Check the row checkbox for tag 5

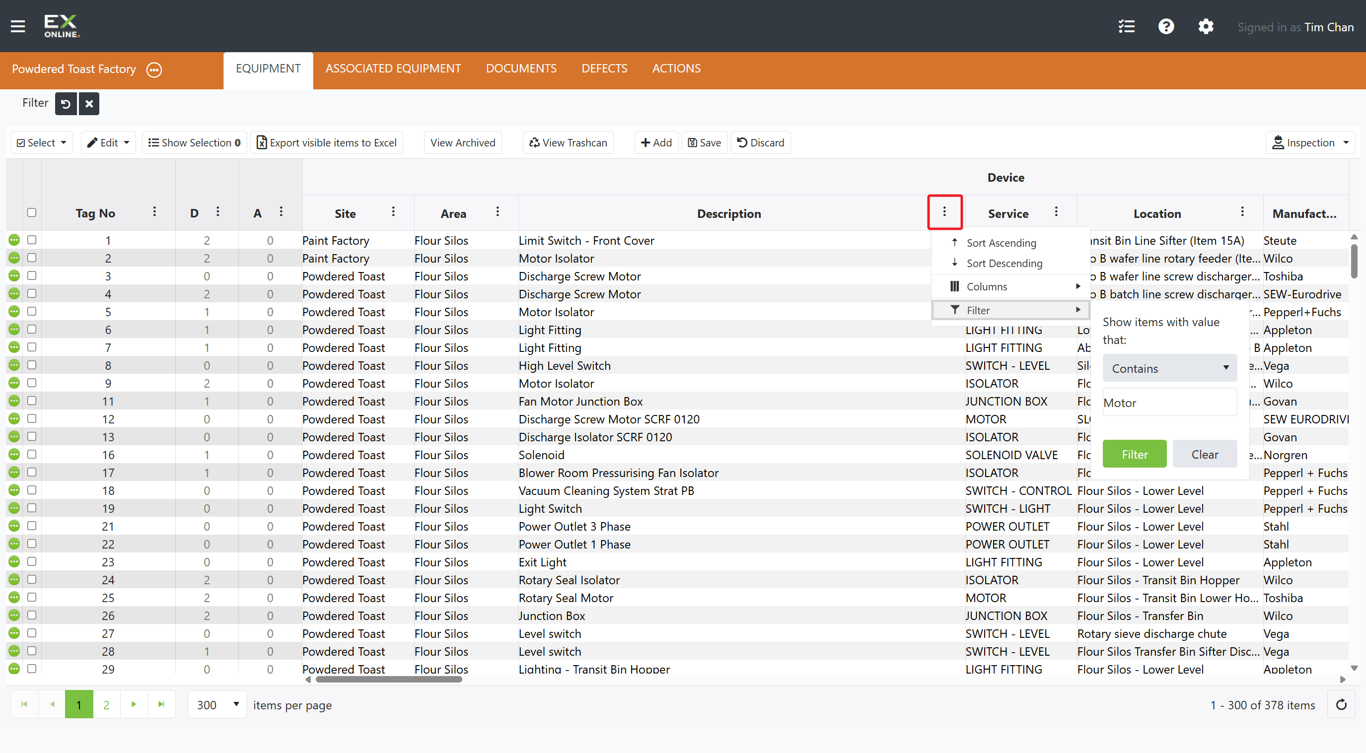pos(32,311)
